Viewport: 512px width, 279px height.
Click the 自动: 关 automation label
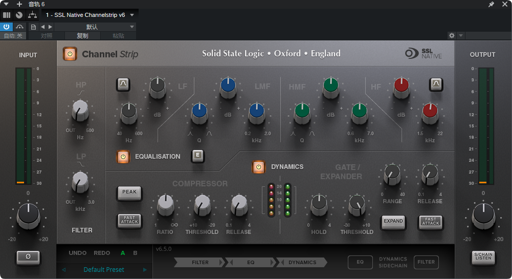pyautogui.click(x=13, y=36)
